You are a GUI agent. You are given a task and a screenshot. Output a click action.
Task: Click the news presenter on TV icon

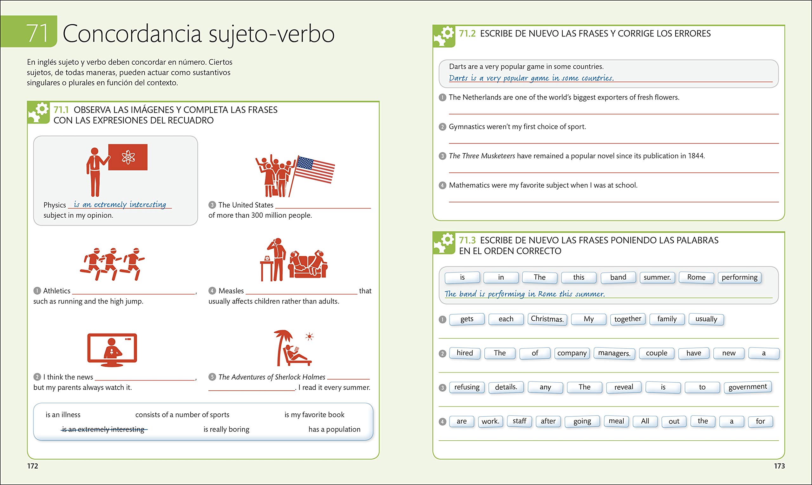coord(112,350)
